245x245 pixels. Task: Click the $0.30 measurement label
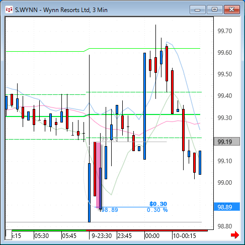click(158, 204)
